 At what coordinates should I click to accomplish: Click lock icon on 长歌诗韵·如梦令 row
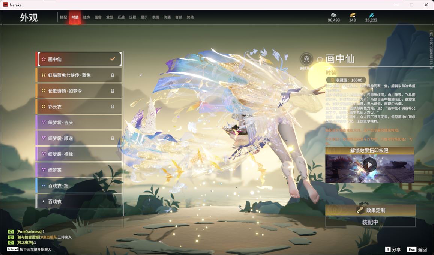113,91
